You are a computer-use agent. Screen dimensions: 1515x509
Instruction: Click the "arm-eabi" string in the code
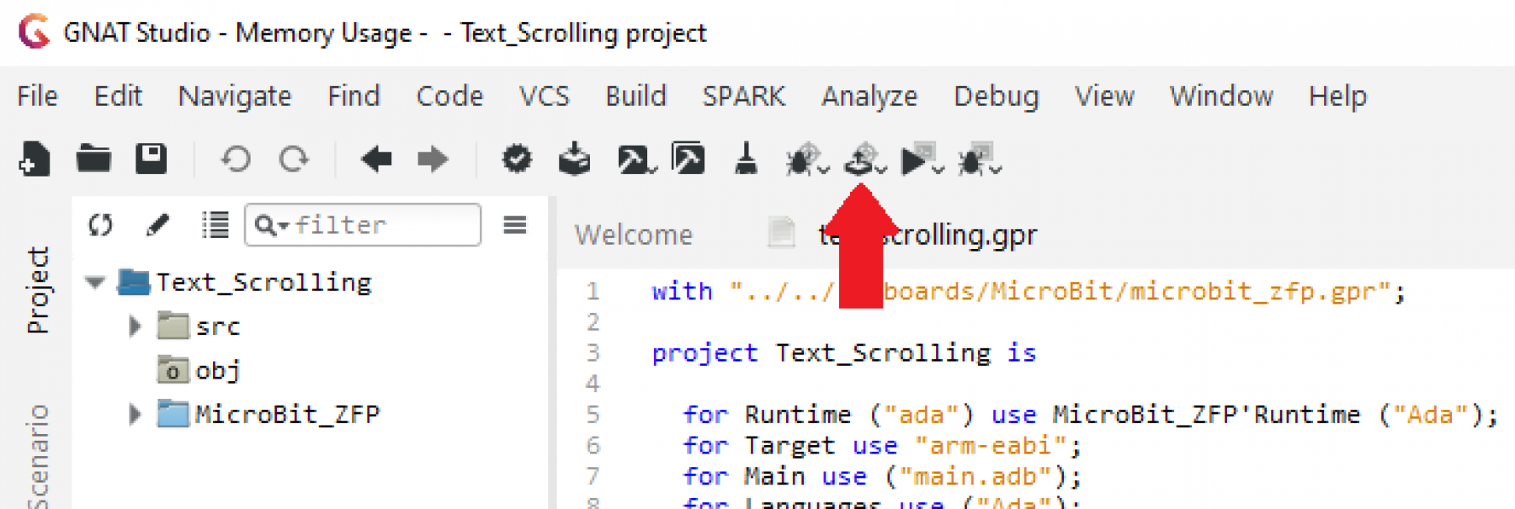(990, 445)
